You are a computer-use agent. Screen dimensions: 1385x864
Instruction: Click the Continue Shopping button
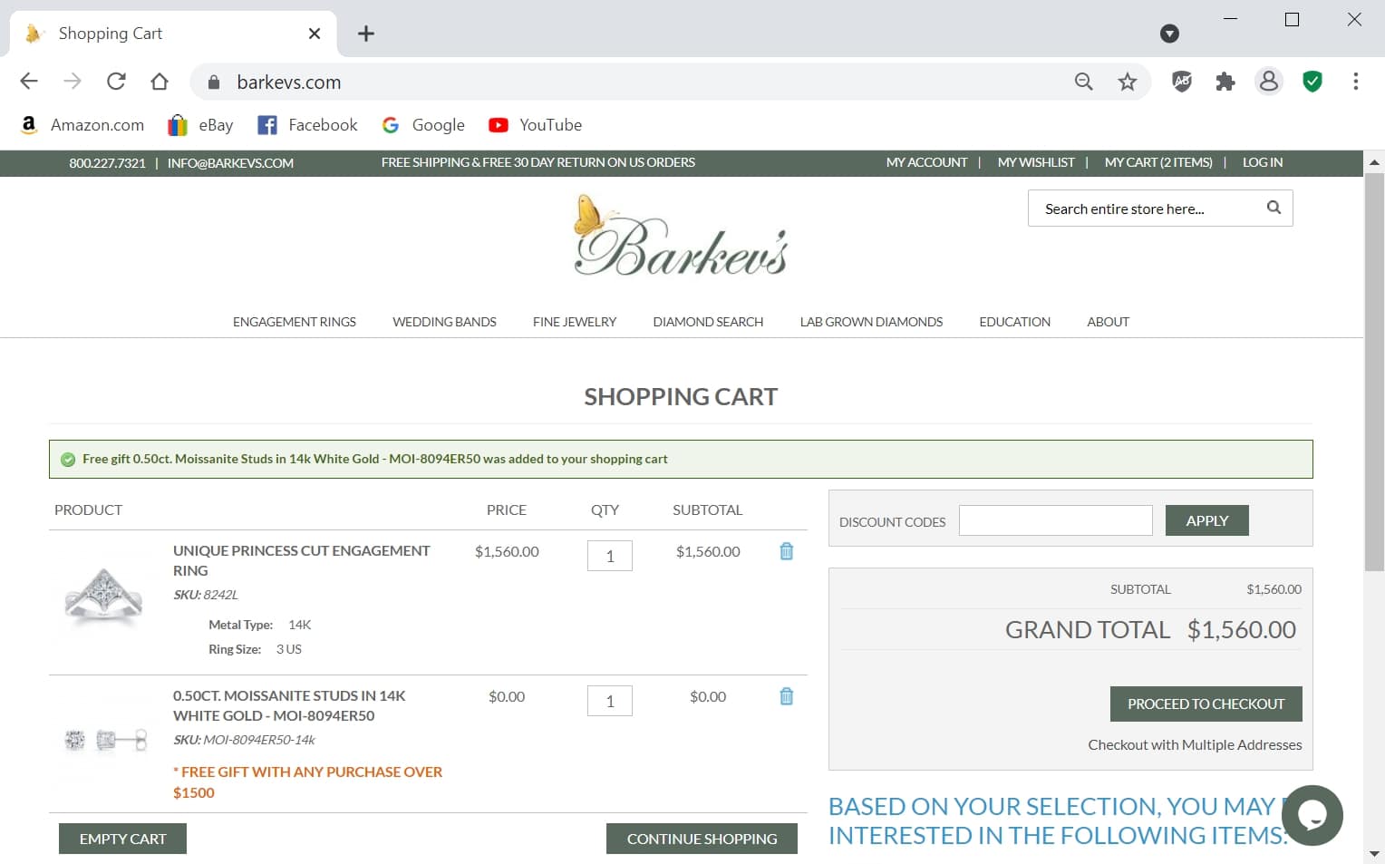point(702,839)
